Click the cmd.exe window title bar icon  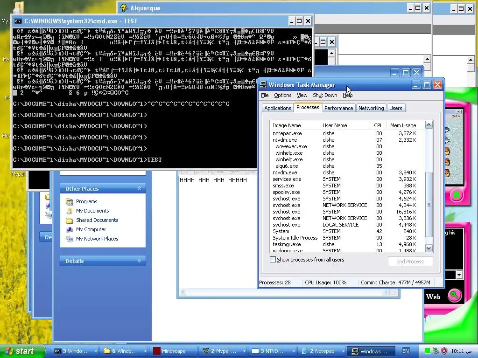pyautogui.click(x=18, y=21)
